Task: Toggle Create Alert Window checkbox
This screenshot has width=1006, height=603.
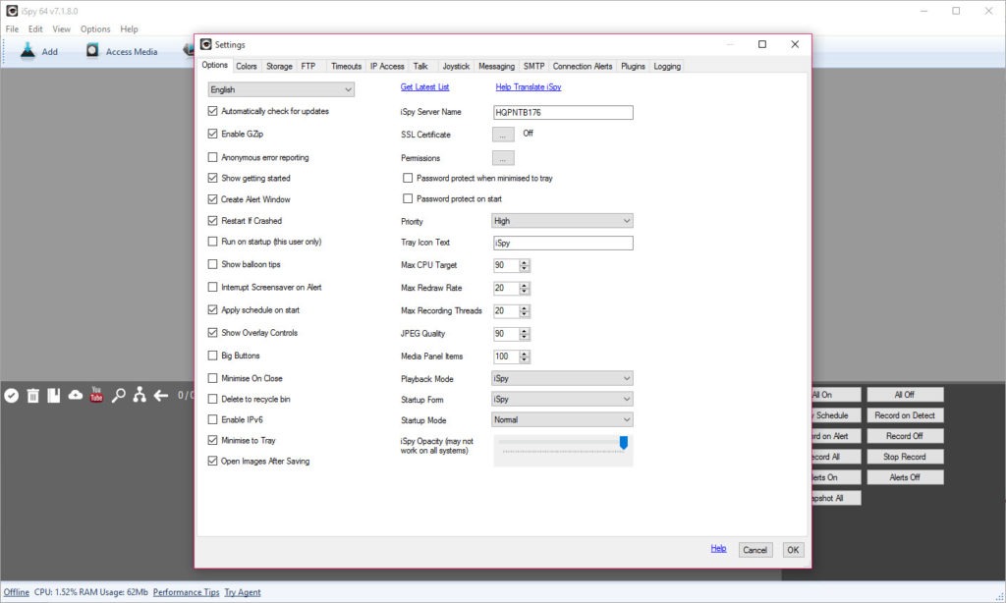Action: pyautogui.click(x=212, y=199)
